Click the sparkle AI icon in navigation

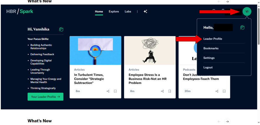145,12
